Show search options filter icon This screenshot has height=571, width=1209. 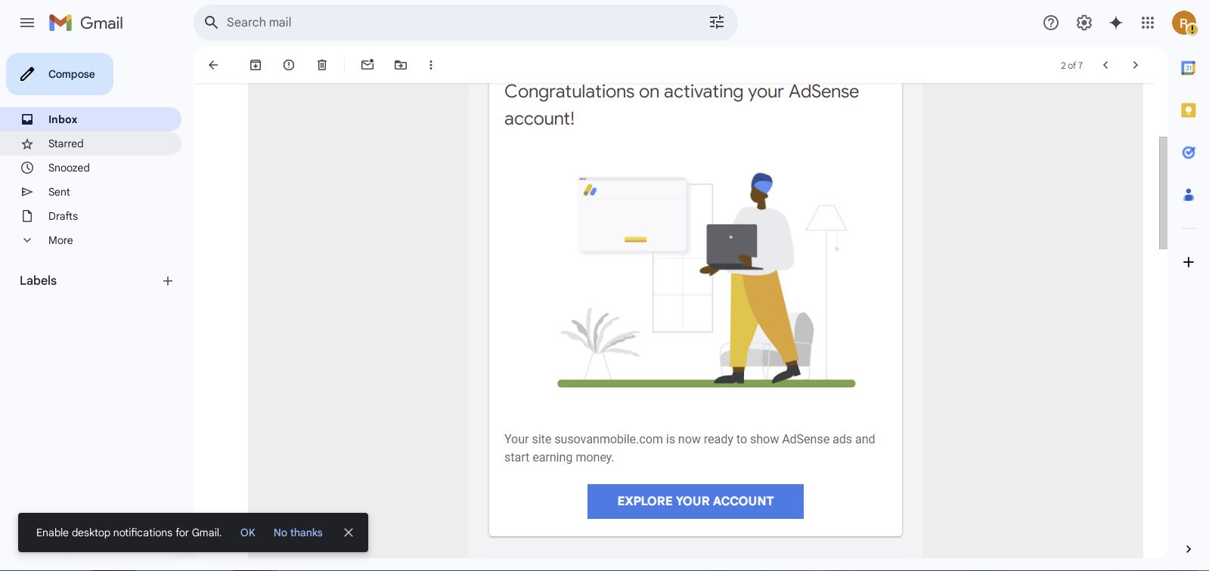coord(717,23)
